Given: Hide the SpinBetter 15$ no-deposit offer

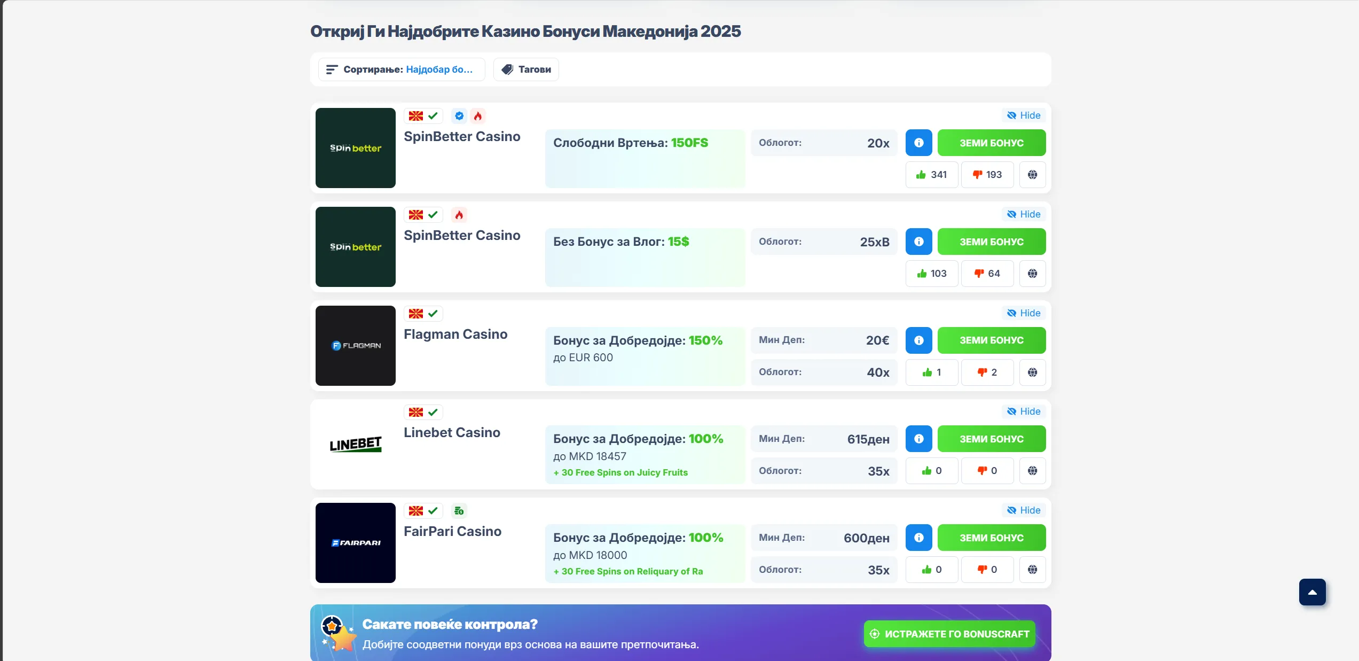Looking at the screenshot, I should click(1024, 214).
